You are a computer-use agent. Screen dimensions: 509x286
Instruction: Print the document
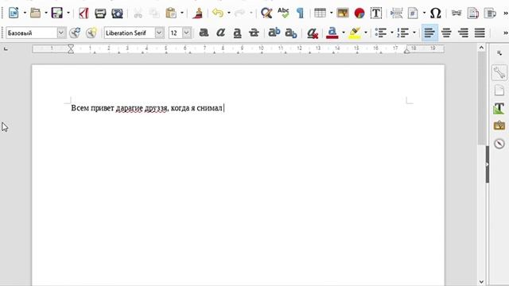coord(100,13)
